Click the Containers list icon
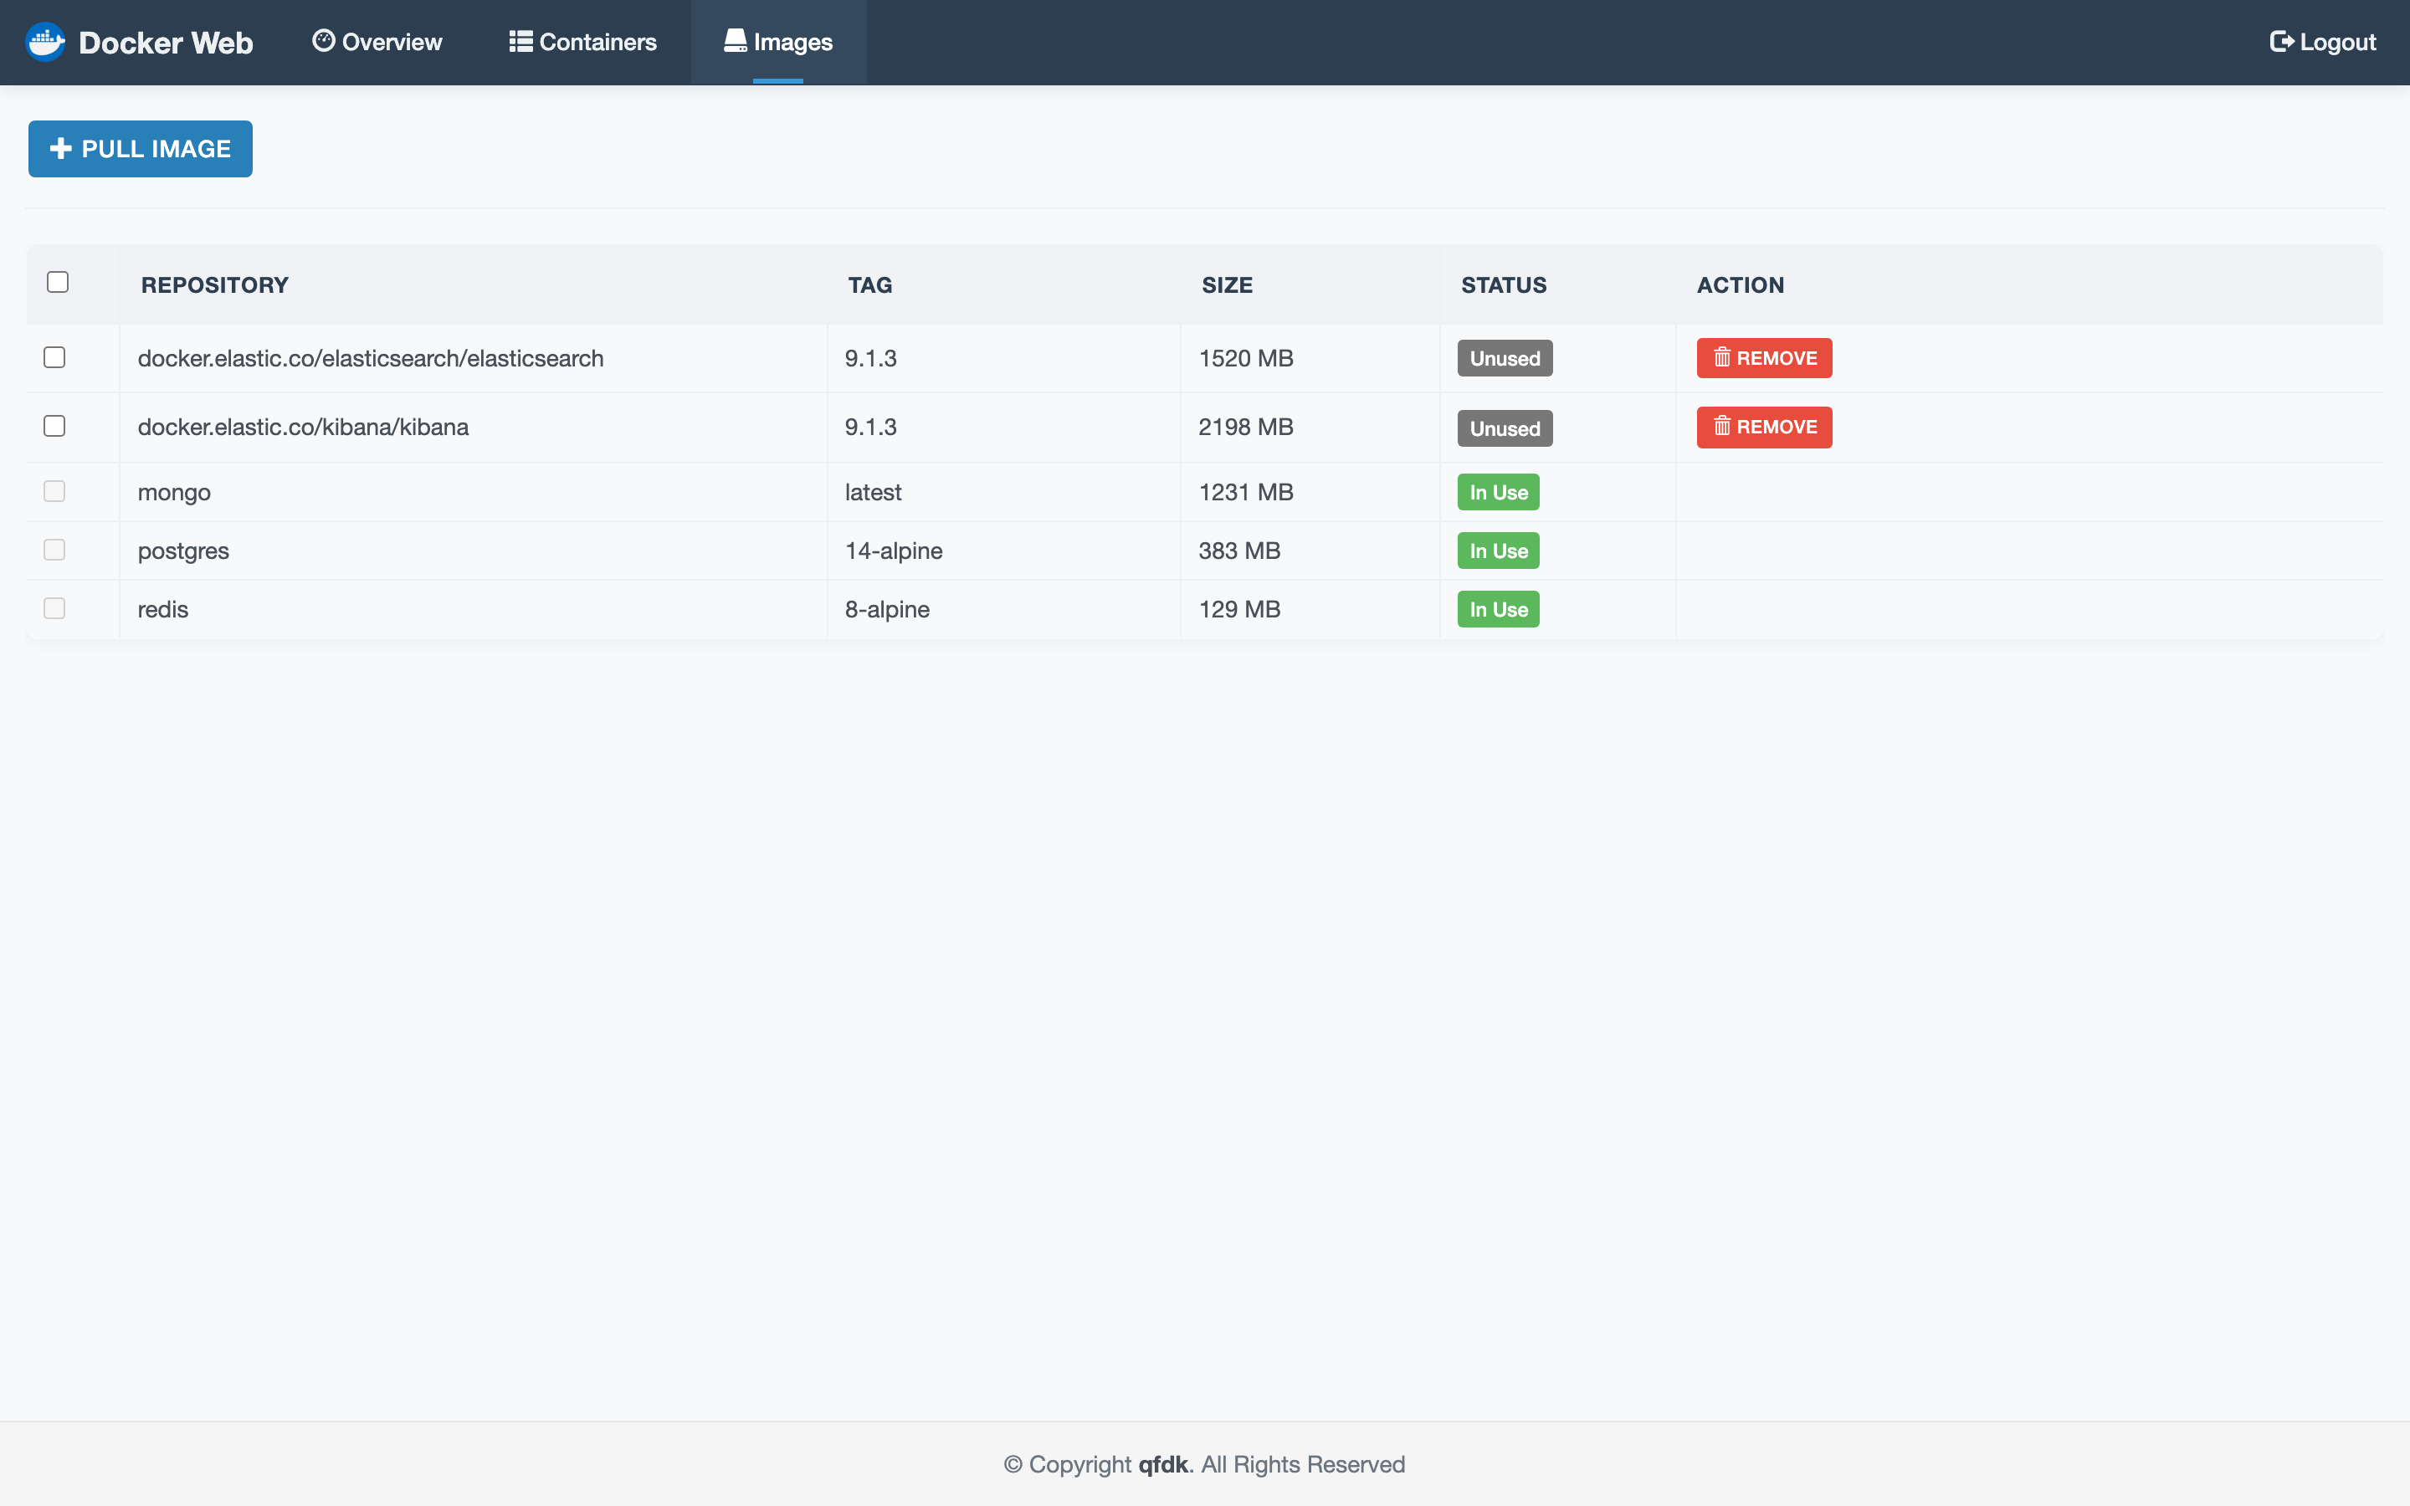 point(520,41)
